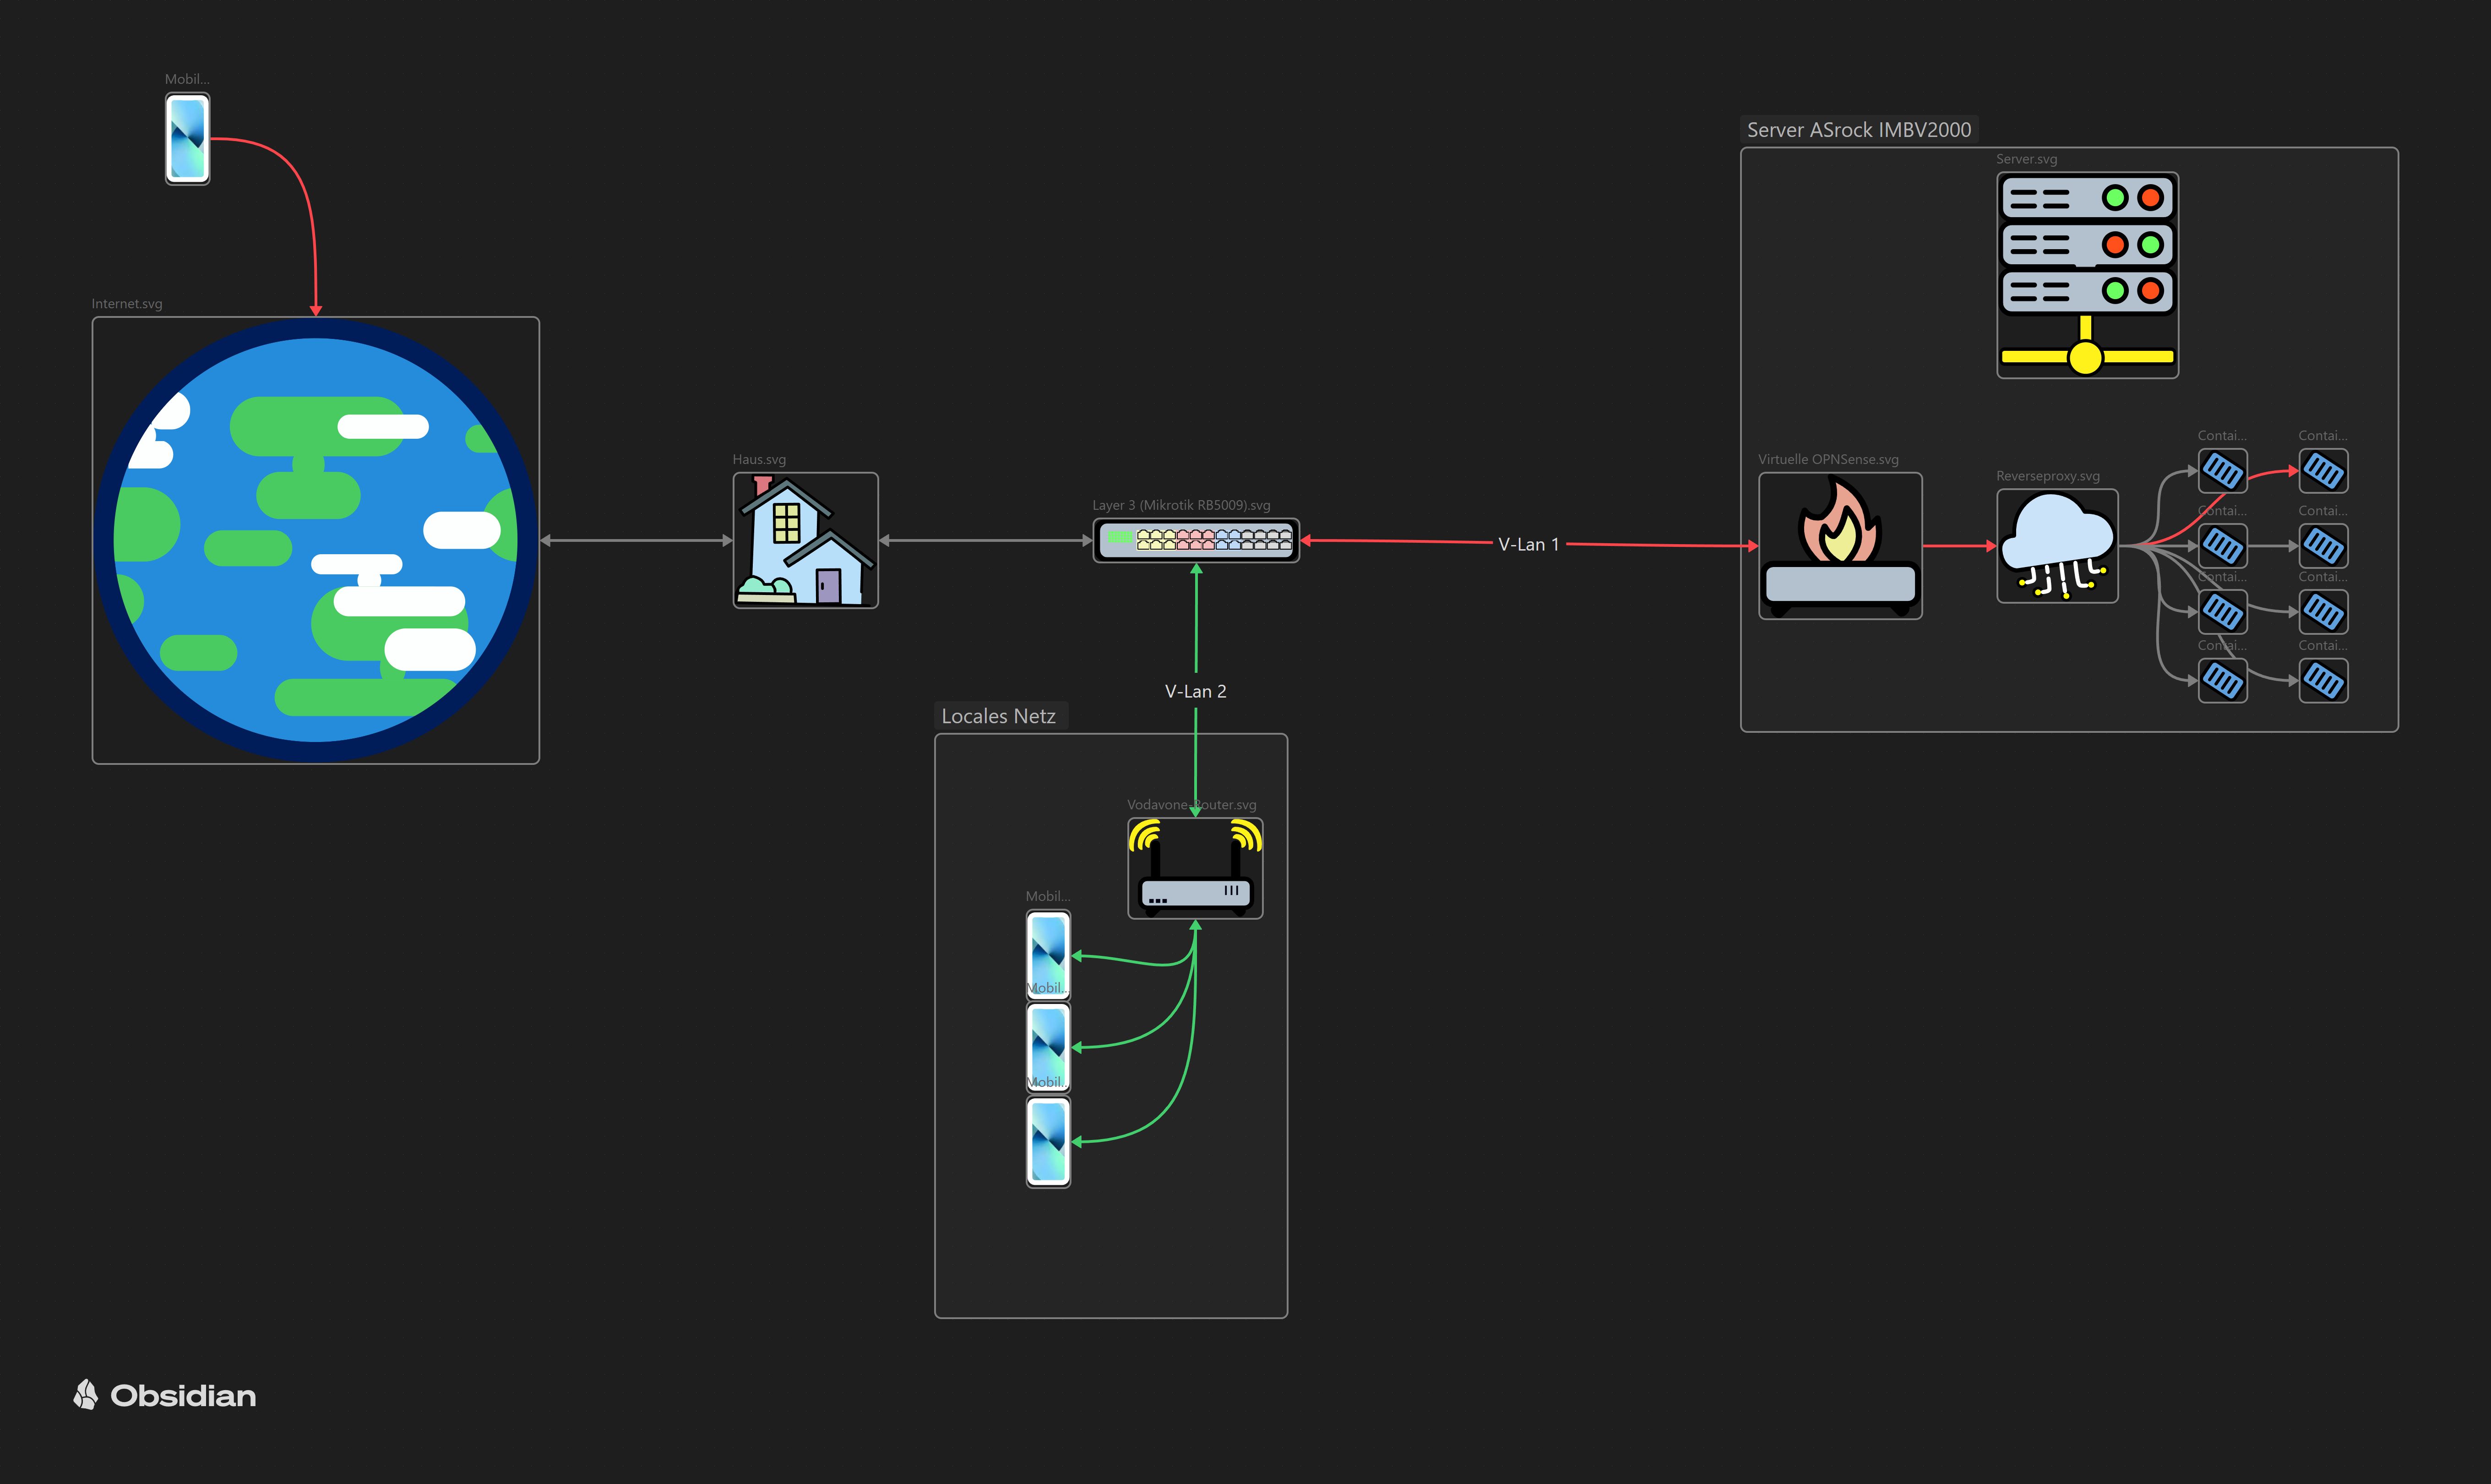Select third container in the far right column

point(2323,612)
